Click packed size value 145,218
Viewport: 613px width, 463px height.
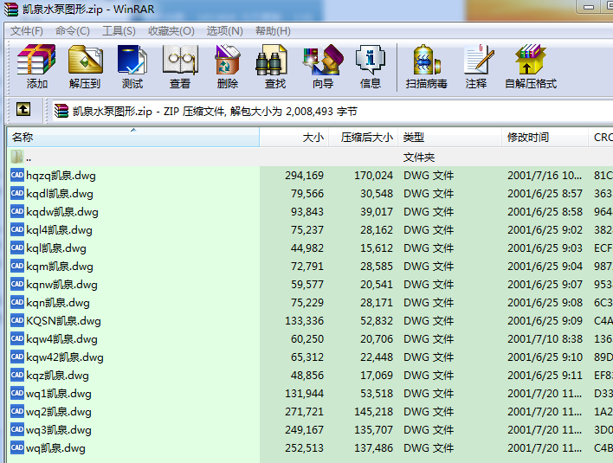[373, 411]
